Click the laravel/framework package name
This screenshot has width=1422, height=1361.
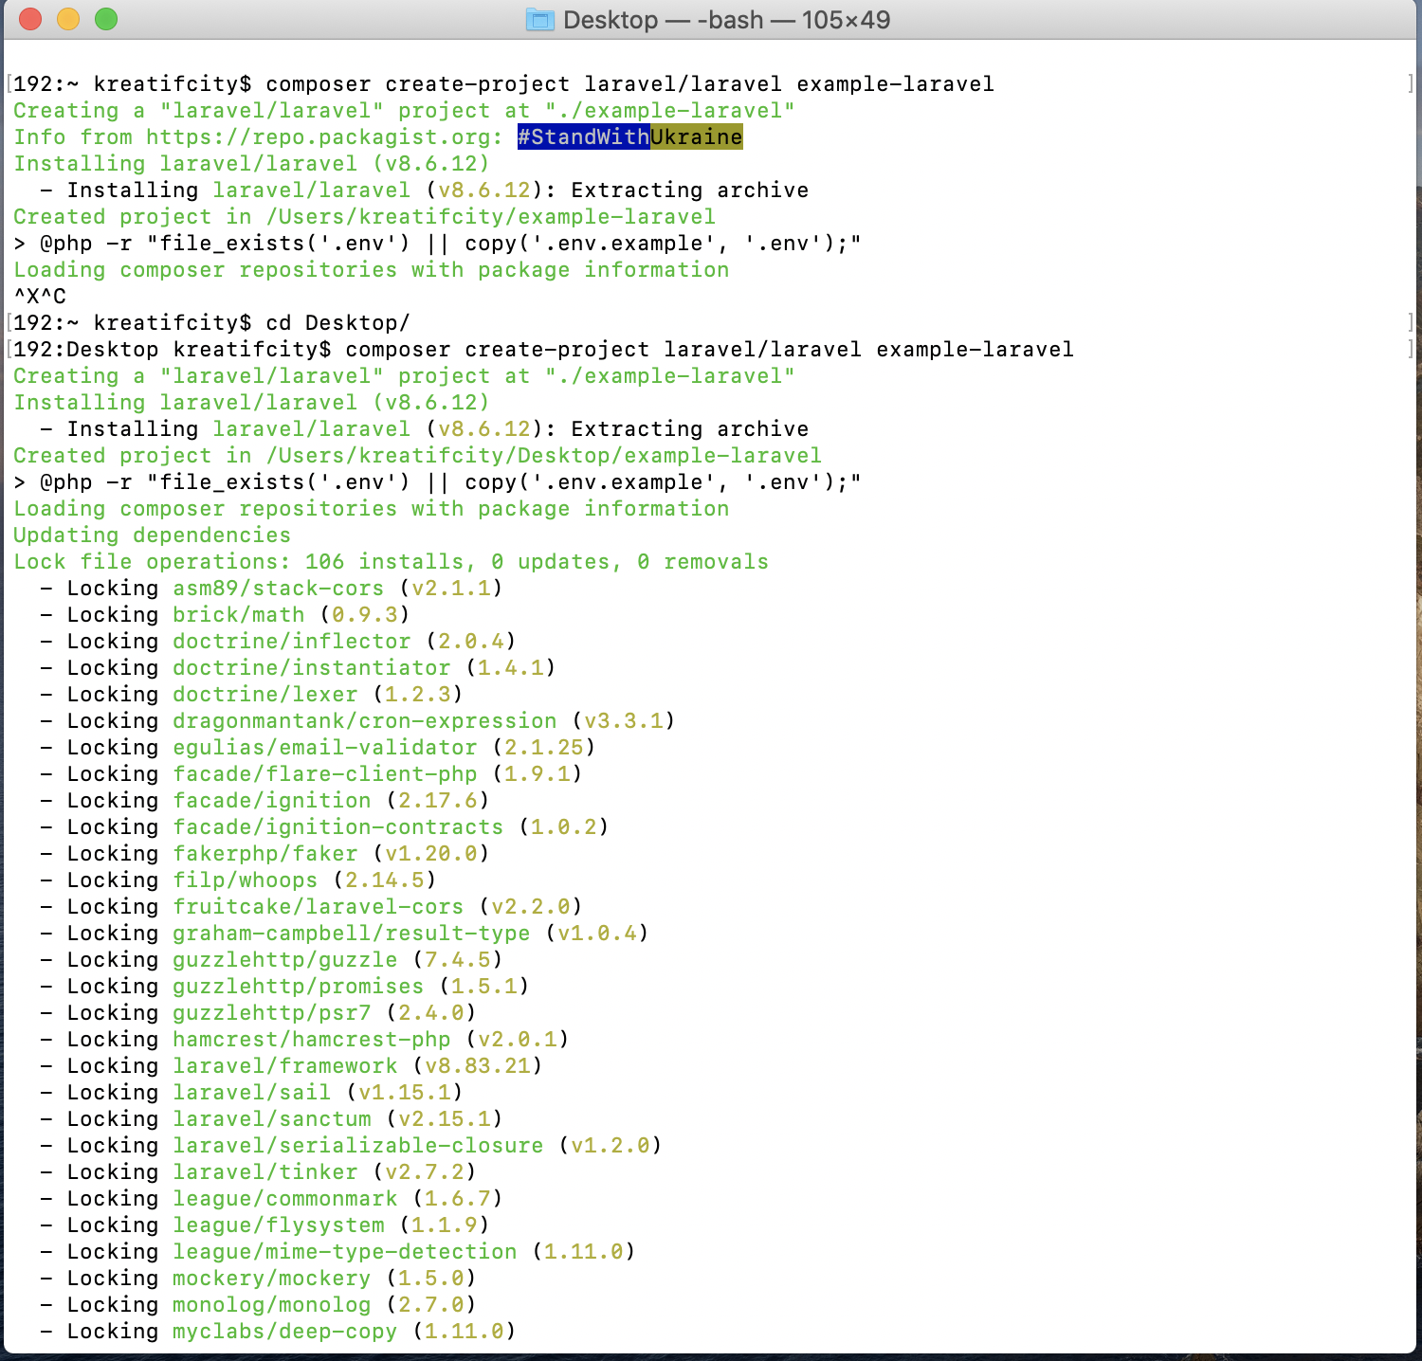tap(284, 1066)
